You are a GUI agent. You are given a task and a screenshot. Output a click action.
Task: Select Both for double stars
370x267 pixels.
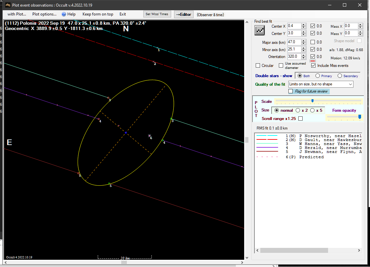pos(300,76)
